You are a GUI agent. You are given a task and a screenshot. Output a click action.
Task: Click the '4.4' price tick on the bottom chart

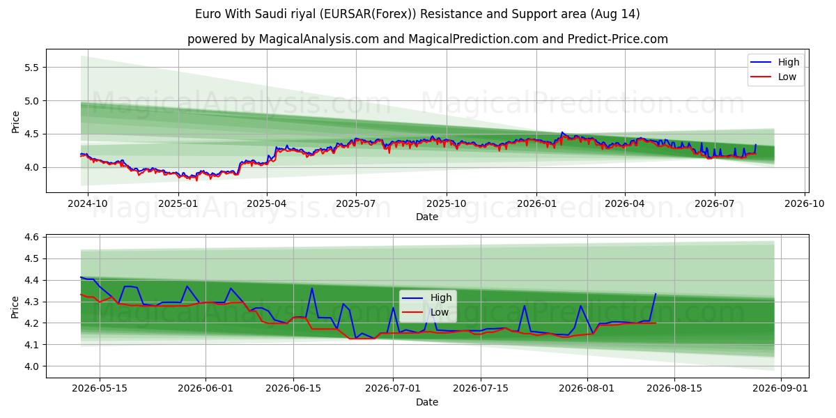pos(33,281)
